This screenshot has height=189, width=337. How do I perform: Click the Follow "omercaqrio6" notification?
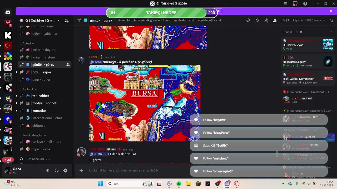click(x=259, y=171)
